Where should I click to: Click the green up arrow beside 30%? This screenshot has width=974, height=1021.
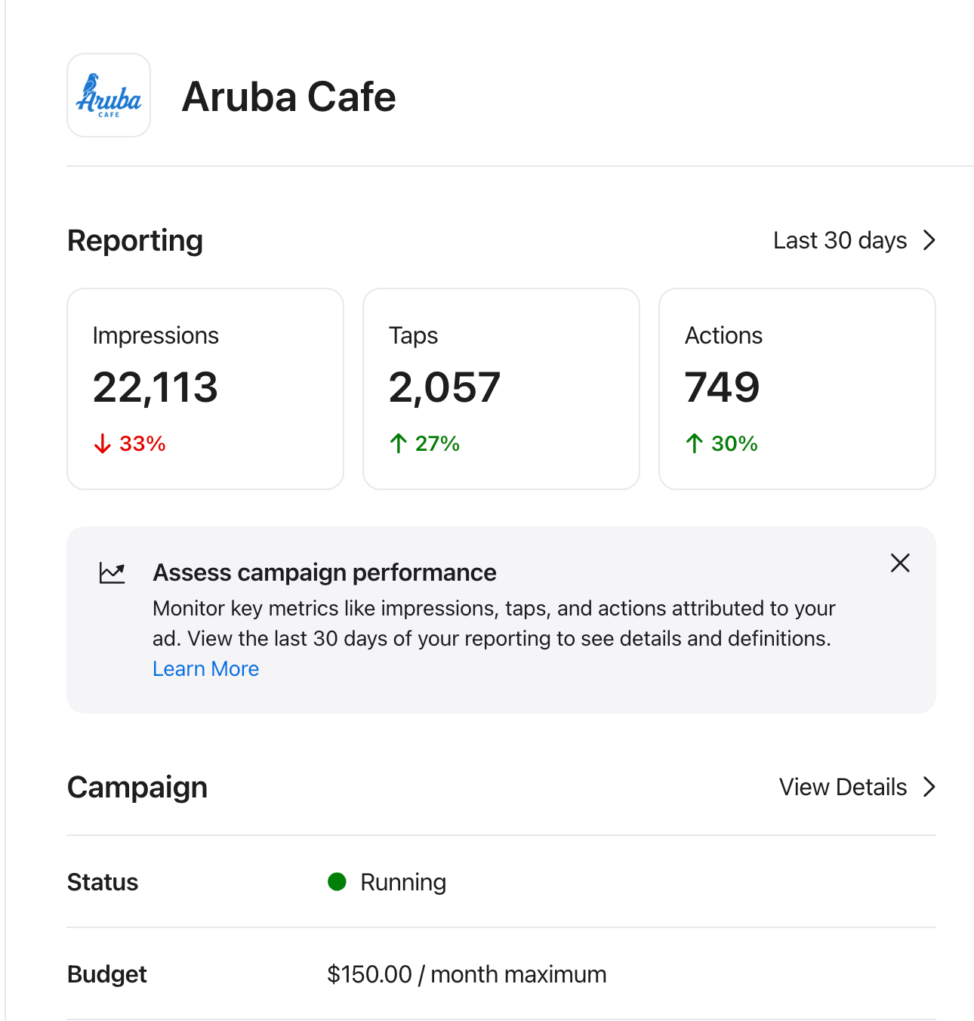pos(695,443)
